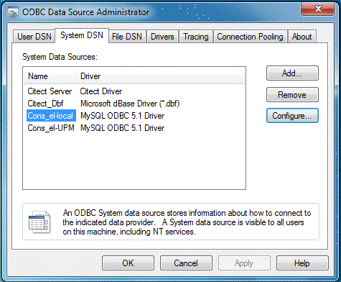The image size is (341, 282).
Task: Go to the Drivers tab
Action: (x=162, y=37)
